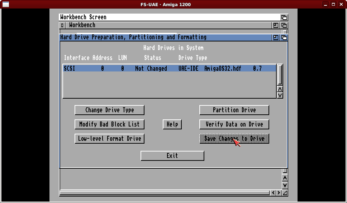
Task: Click Workbench window resize gadget
Action: pyautogui.click(x=285, y=193)
